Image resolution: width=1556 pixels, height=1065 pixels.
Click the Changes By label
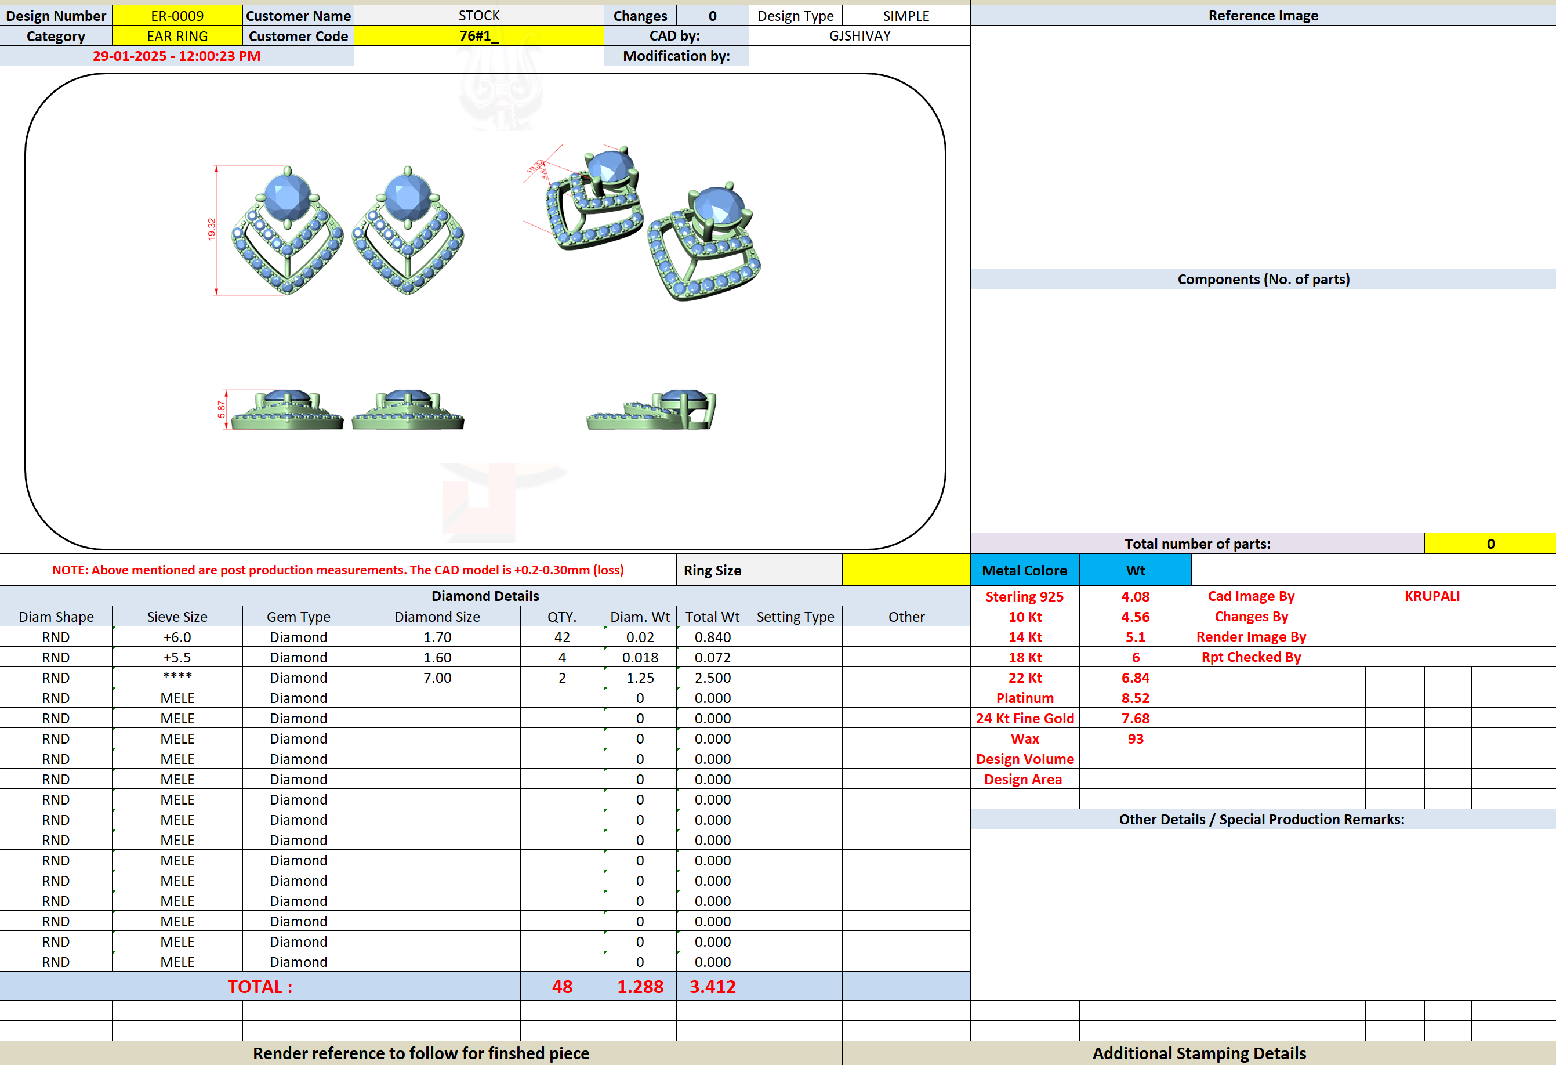pos(1251,616)
